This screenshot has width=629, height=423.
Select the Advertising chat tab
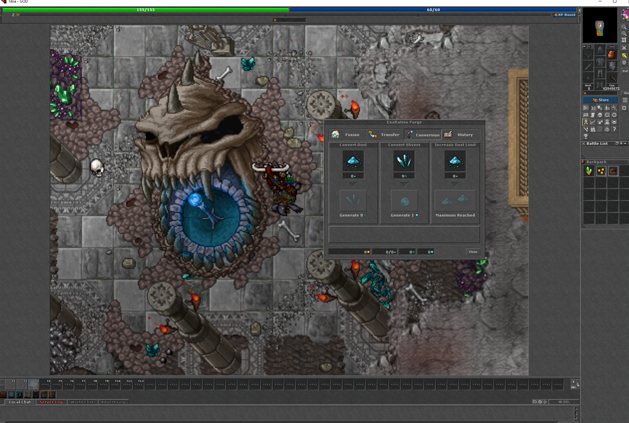coord(113,402)
